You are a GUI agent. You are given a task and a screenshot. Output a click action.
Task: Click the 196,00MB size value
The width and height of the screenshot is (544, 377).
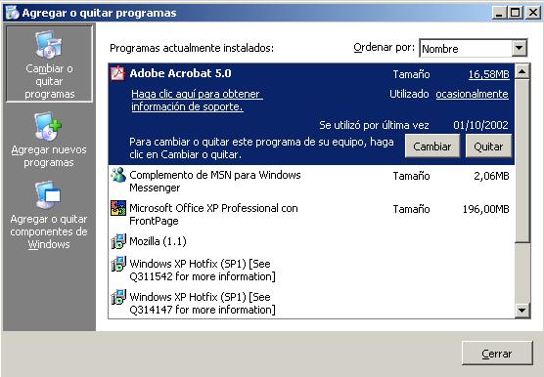click(x=485, y=209)
